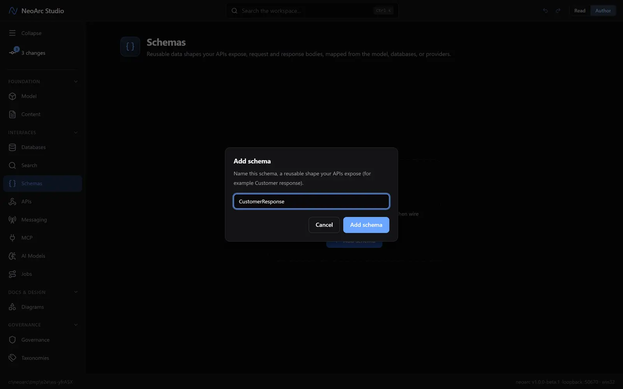
Task: Click the NeoArc Studio logo icon
Action: pos(13,11)
